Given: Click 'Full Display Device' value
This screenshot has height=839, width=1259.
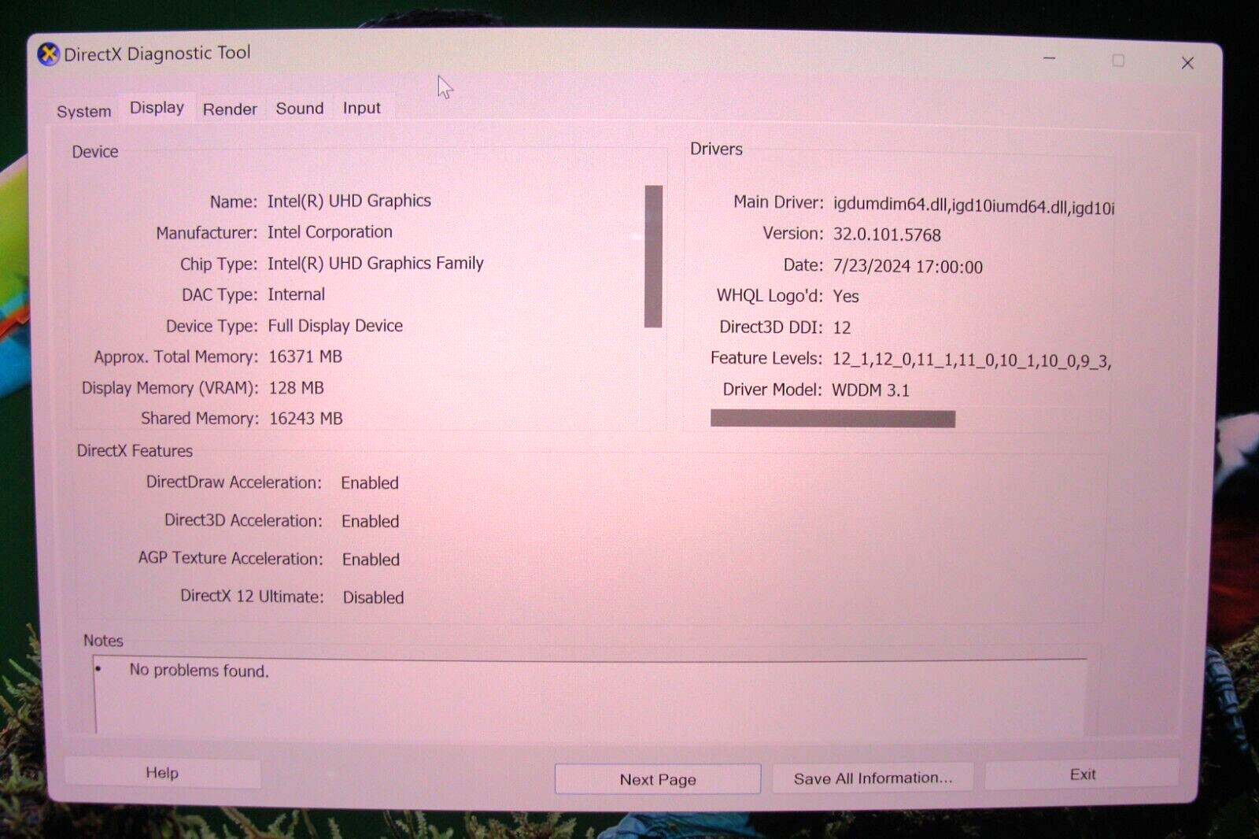Looking at the screenshot, I should (335, 326).
